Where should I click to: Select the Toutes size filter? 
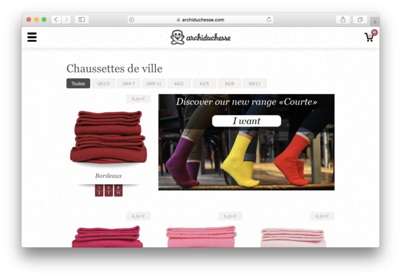pos(78,83)
